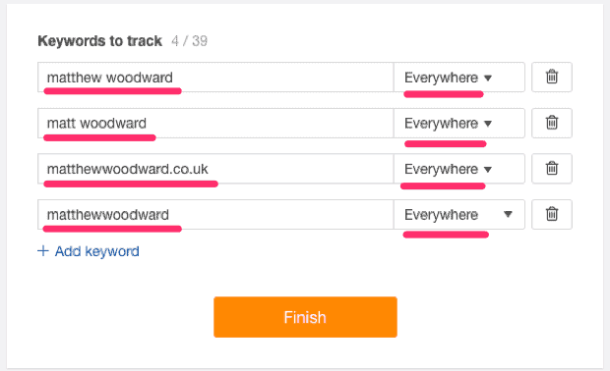Click the Add keyword link
This screenshot has width=610, height=371.
point(96,251)
